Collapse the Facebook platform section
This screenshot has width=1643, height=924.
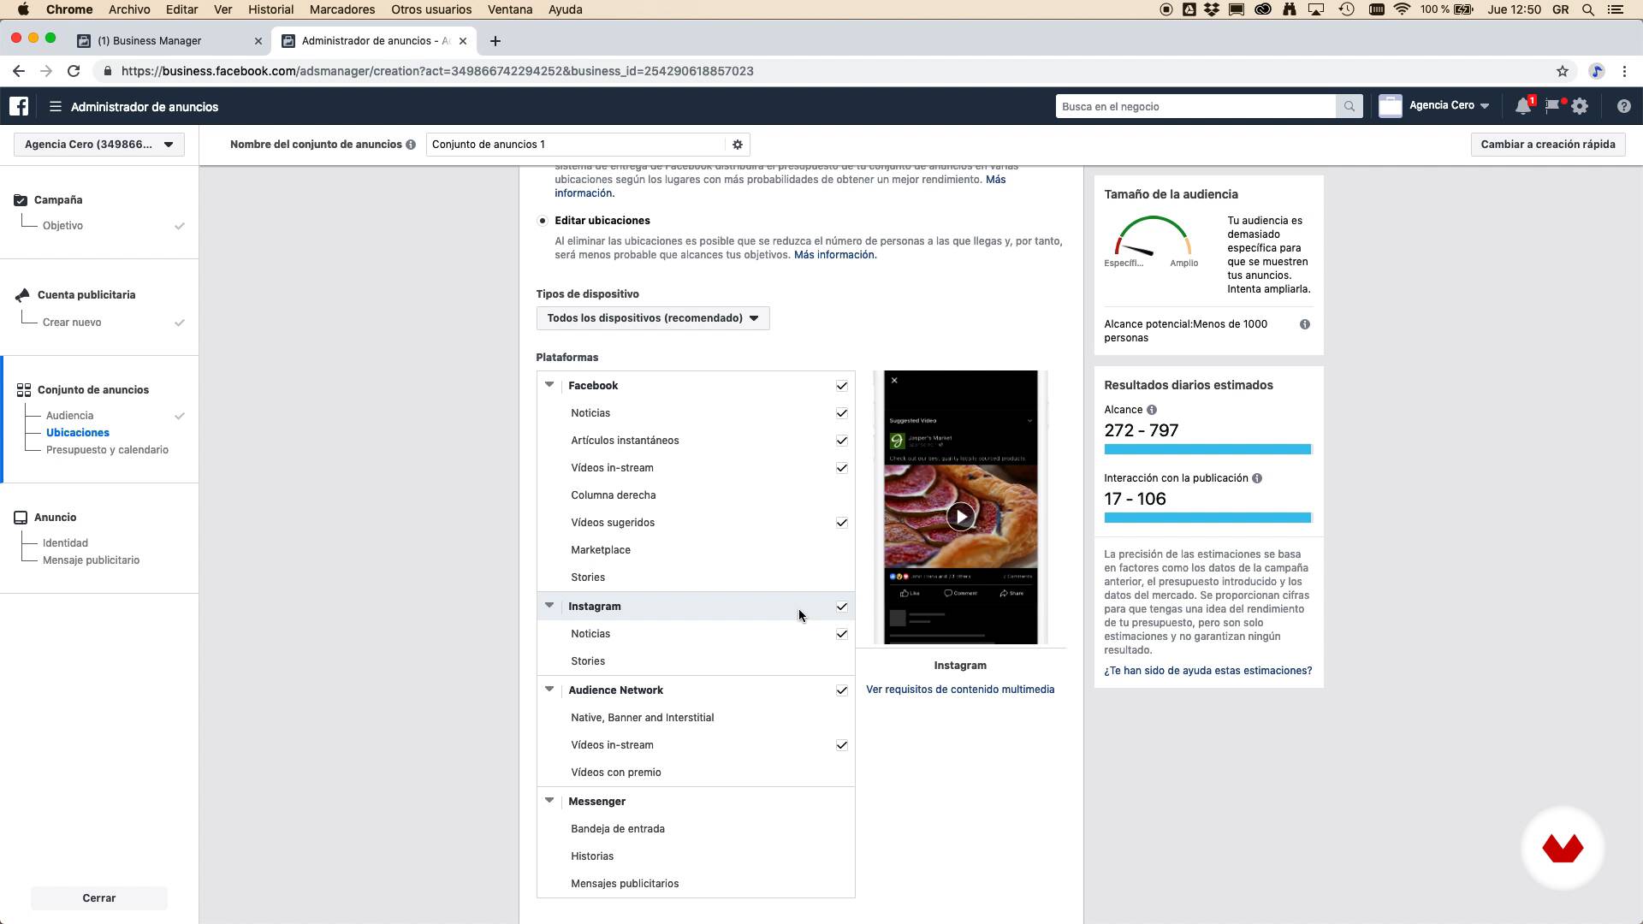(549, 385)
